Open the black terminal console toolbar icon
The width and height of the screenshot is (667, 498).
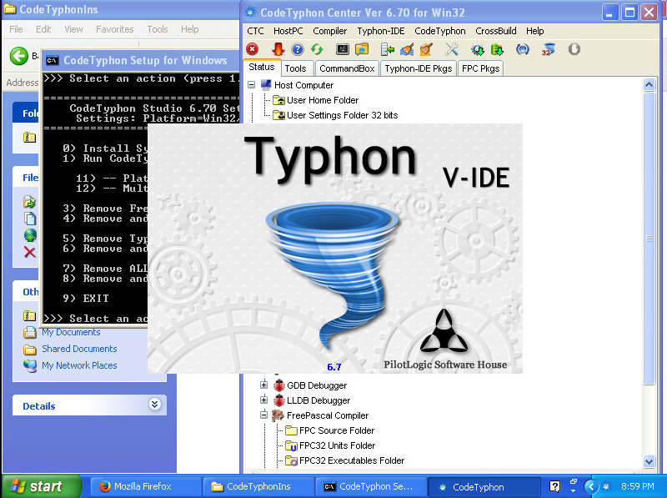click(x=342, y=50)
